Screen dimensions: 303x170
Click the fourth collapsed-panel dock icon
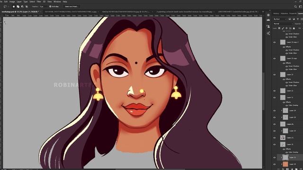click(x=268, y=34)
